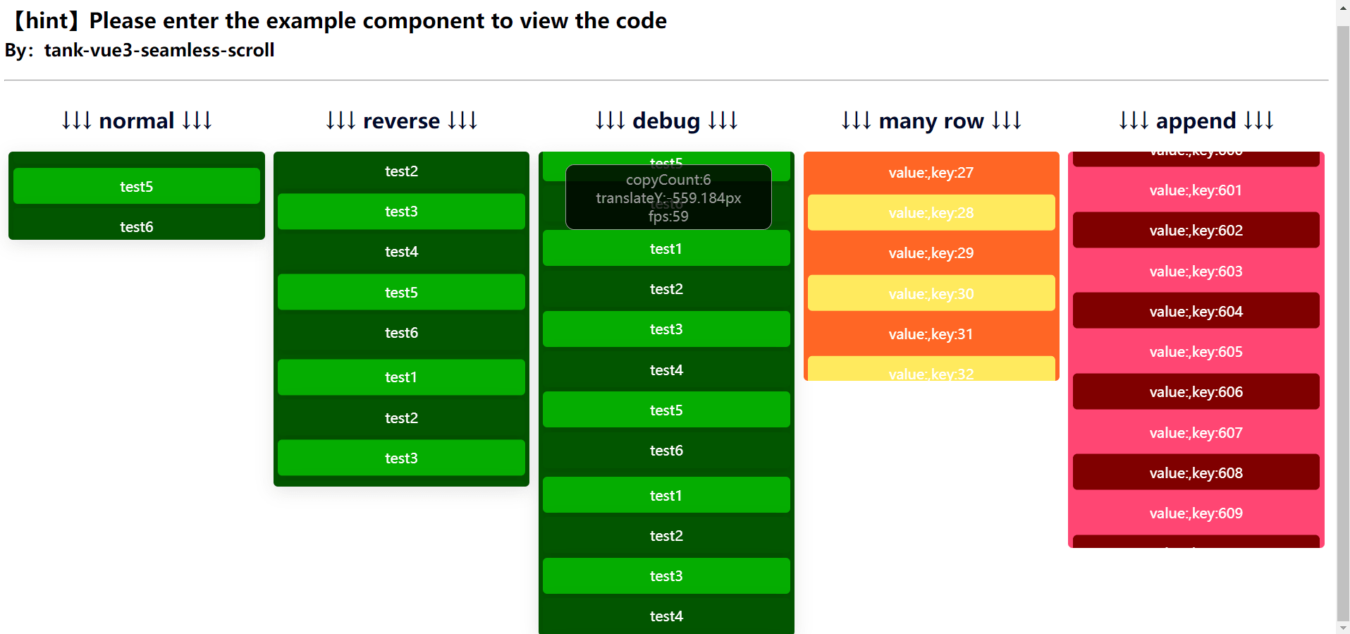Click value:,key:31 in many row list
1350x634 pixels.
click(931, 334)
